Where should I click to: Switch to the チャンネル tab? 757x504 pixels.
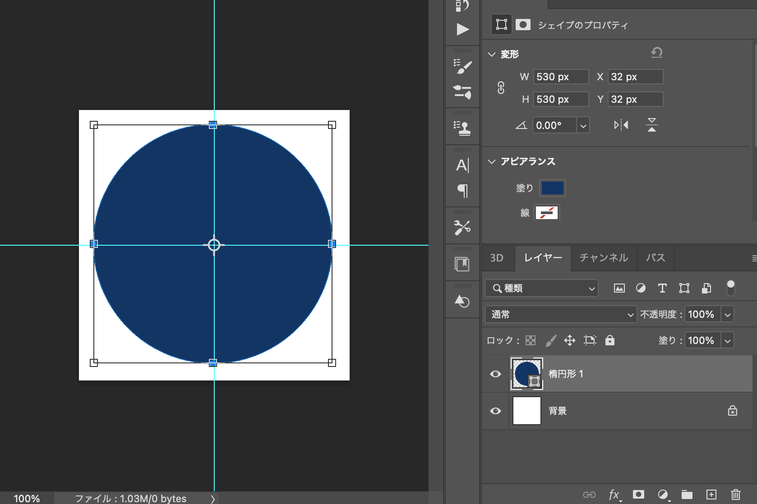click(604, 258)
